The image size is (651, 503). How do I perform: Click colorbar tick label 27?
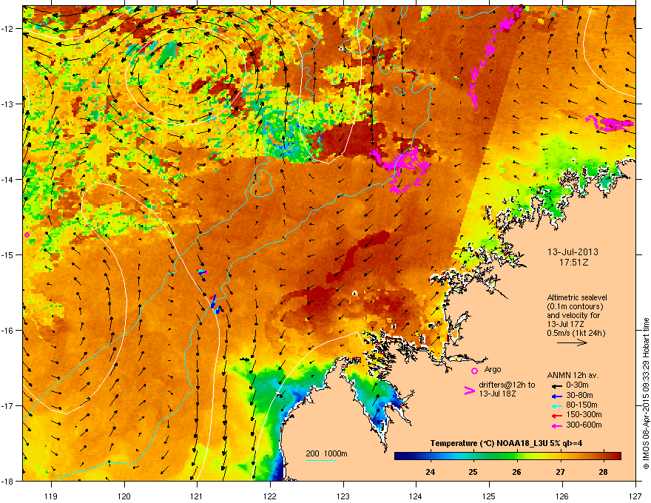[x=561, y=472]
